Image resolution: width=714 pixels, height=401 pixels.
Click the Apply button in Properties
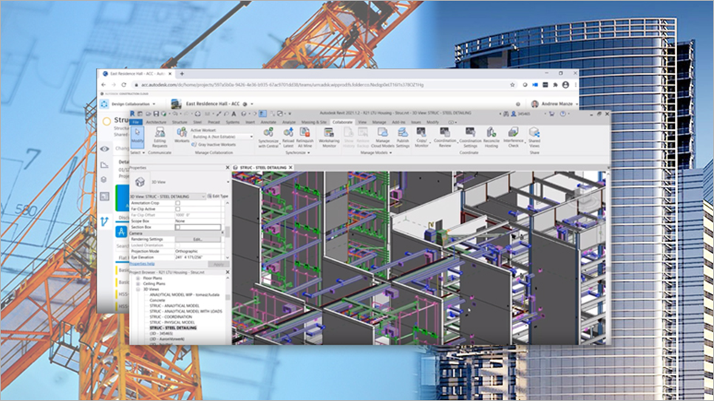[219, 264]
